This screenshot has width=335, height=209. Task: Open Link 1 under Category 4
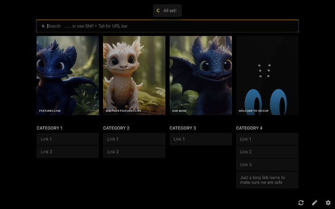click(267, 139)
